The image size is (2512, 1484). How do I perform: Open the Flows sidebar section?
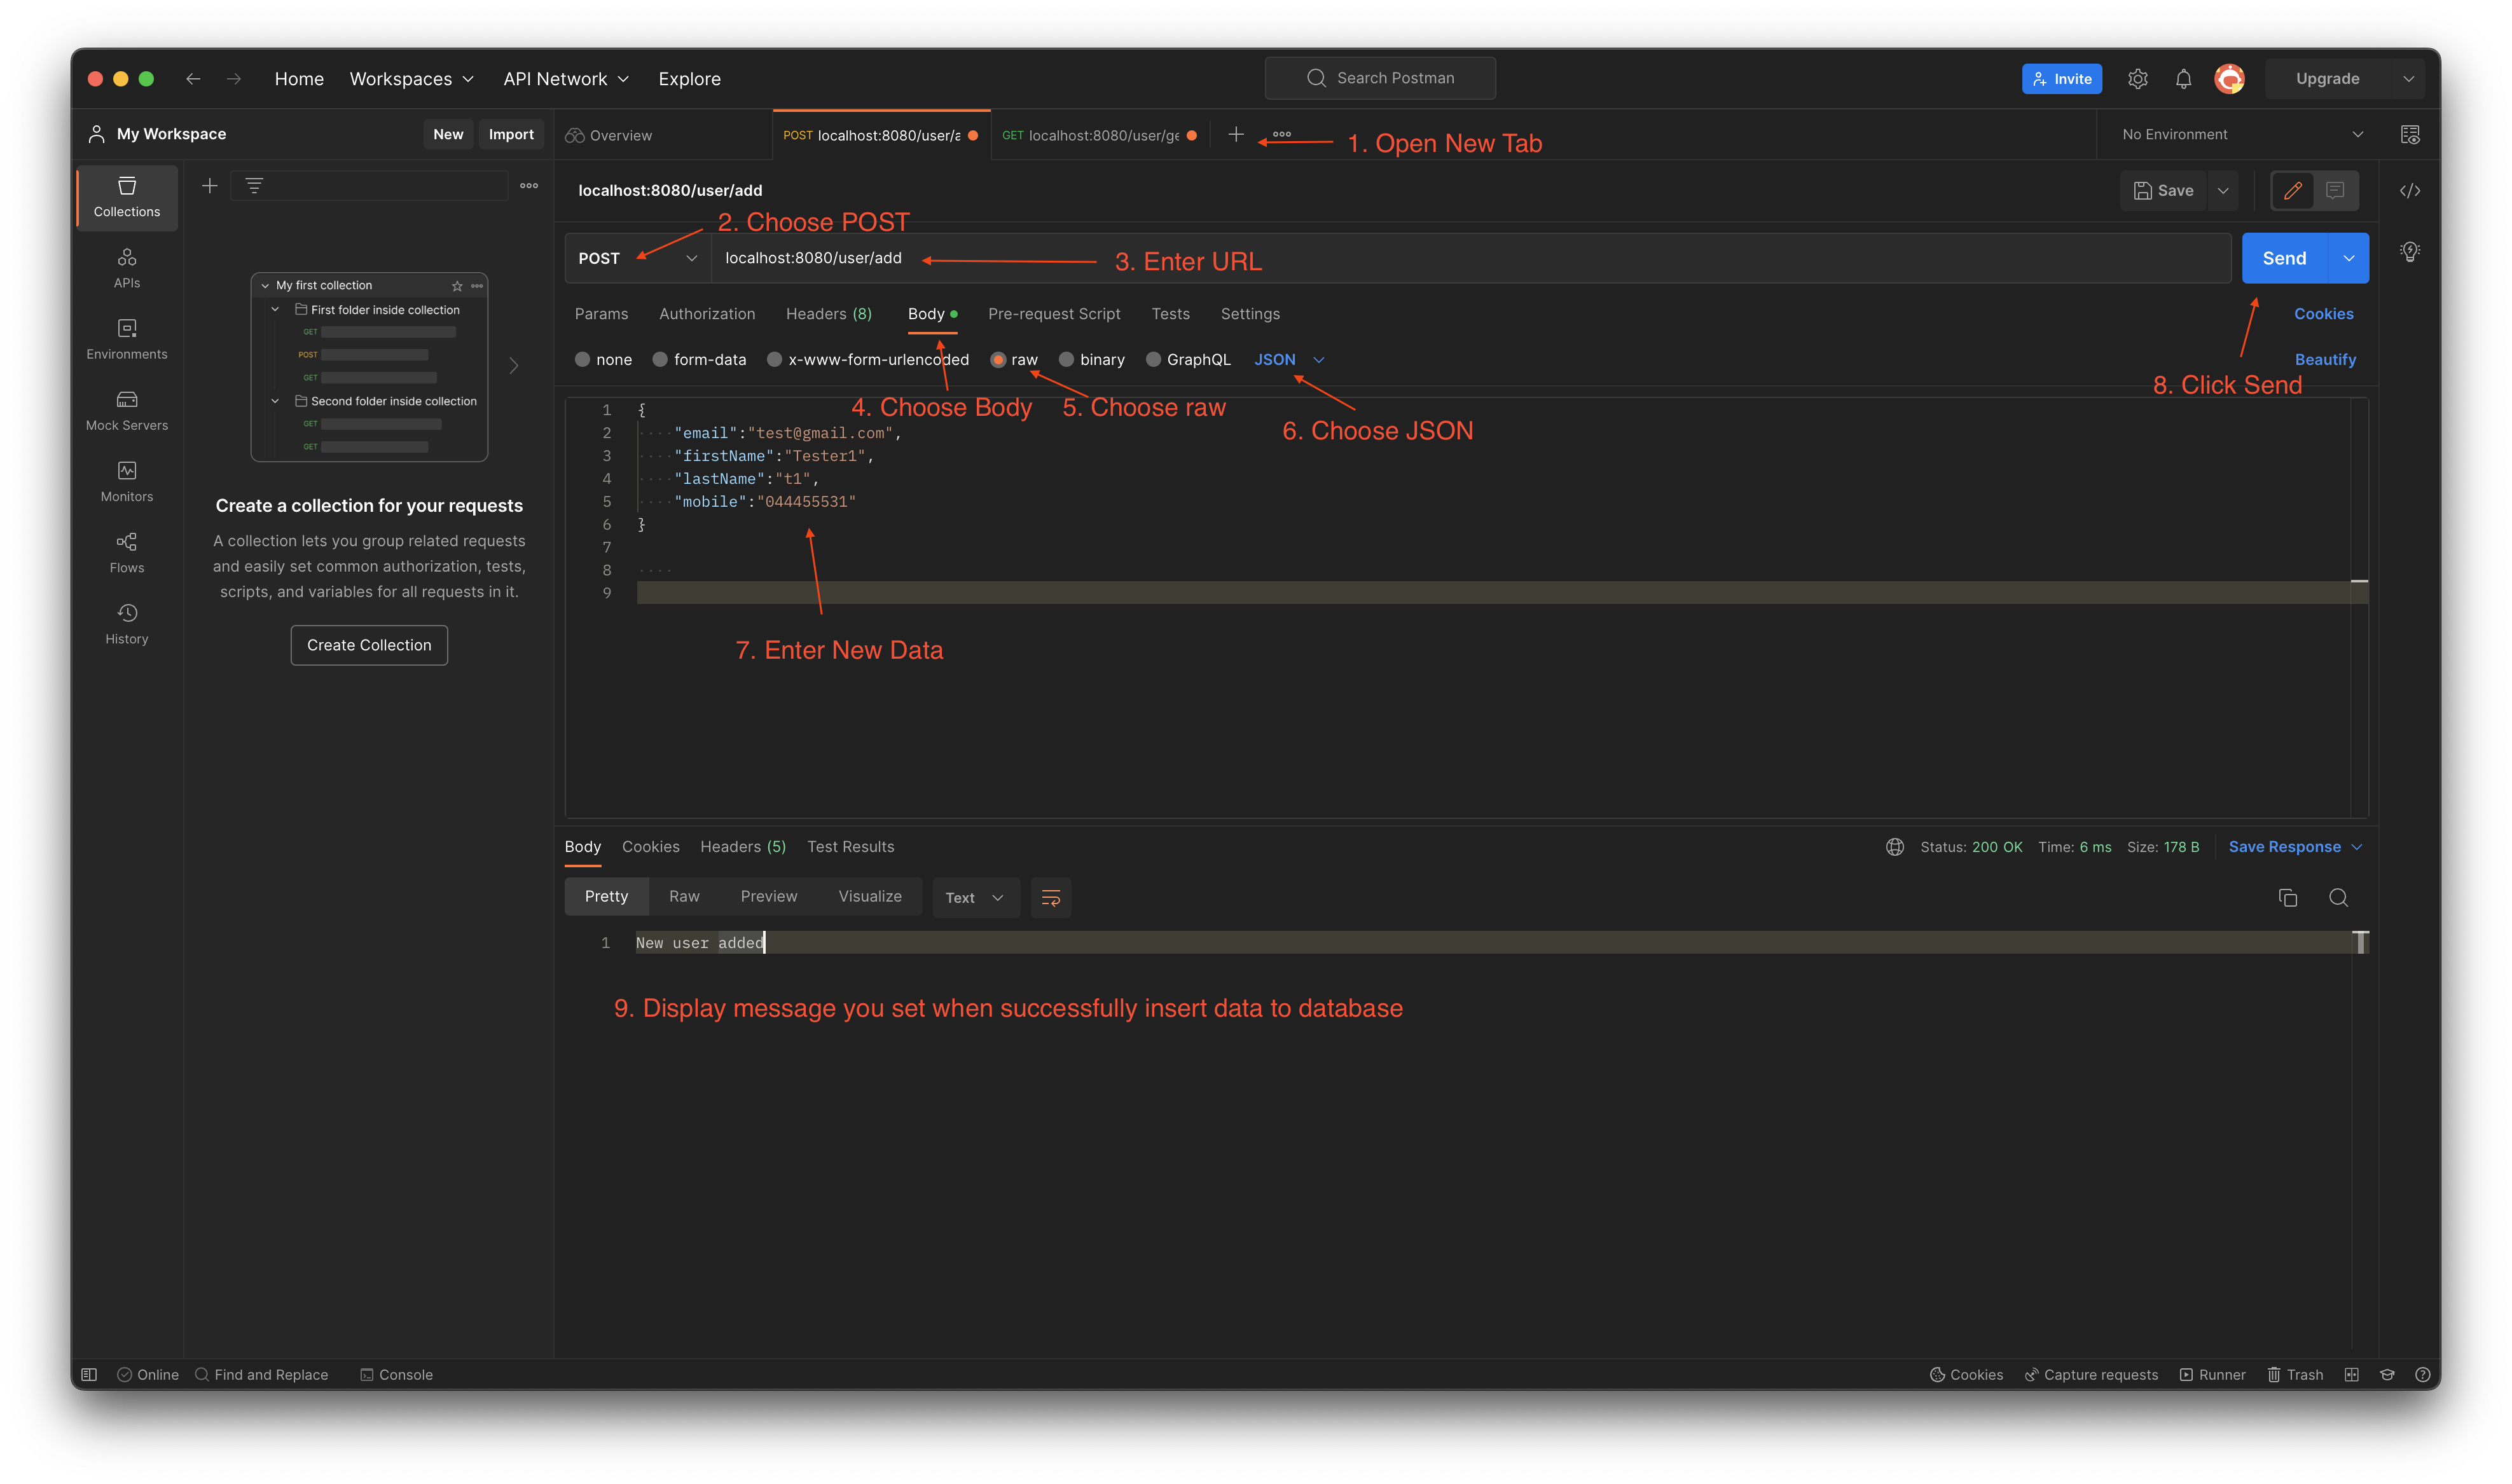[x=127, y=552]
